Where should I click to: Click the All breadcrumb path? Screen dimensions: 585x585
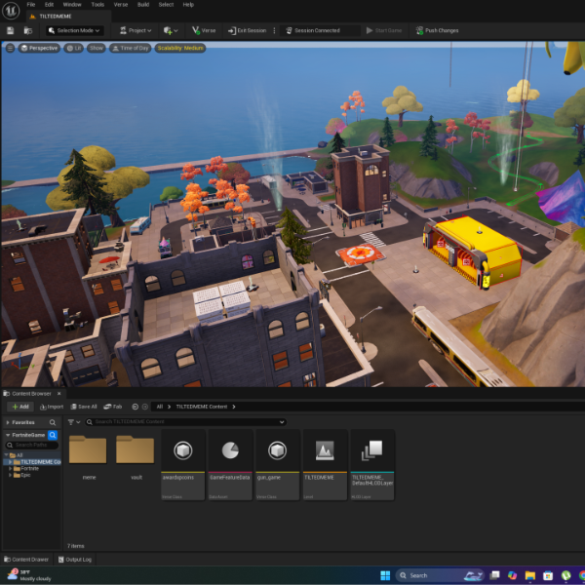[160, 407]
